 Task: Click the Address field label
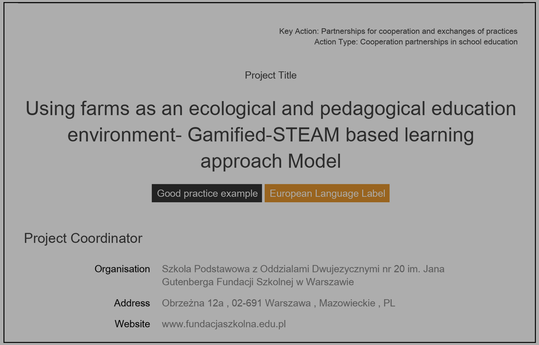132,303
